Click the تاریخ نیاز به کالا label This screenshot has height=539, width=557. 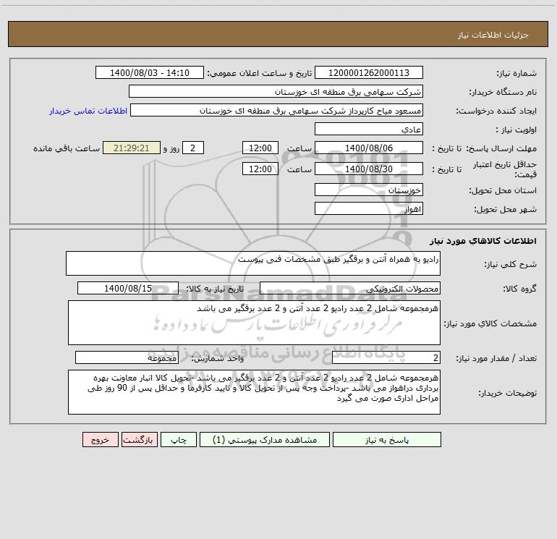pos(215,289)
